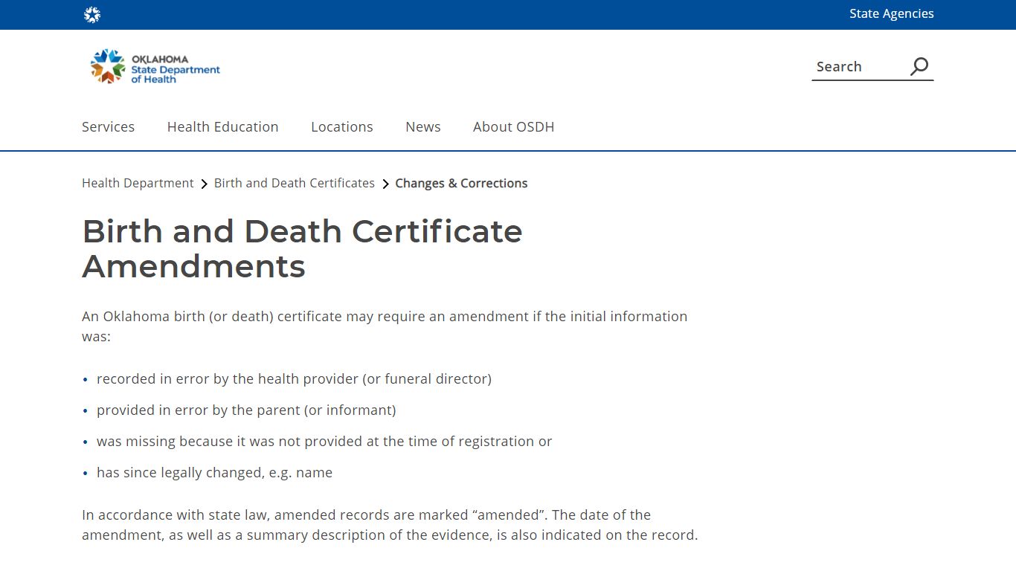Click the bullet text 'has since legally changed, e.g. name'
The image size is (1016, 571).
coord(214,472)
